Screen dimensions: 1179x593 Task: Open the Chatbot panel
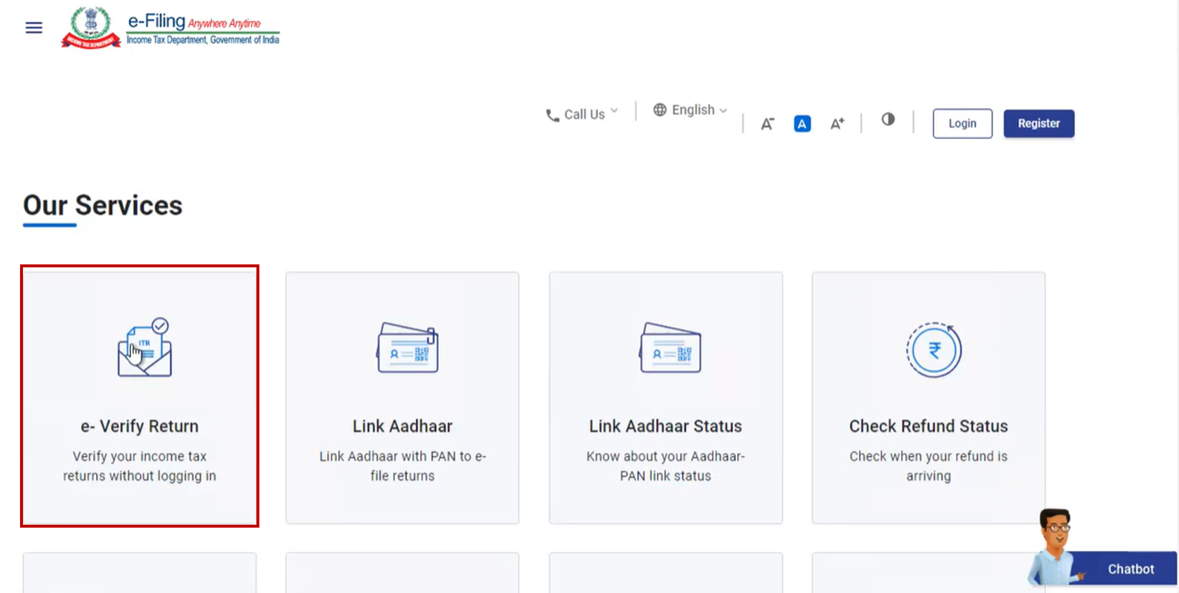coord(1130,568)
